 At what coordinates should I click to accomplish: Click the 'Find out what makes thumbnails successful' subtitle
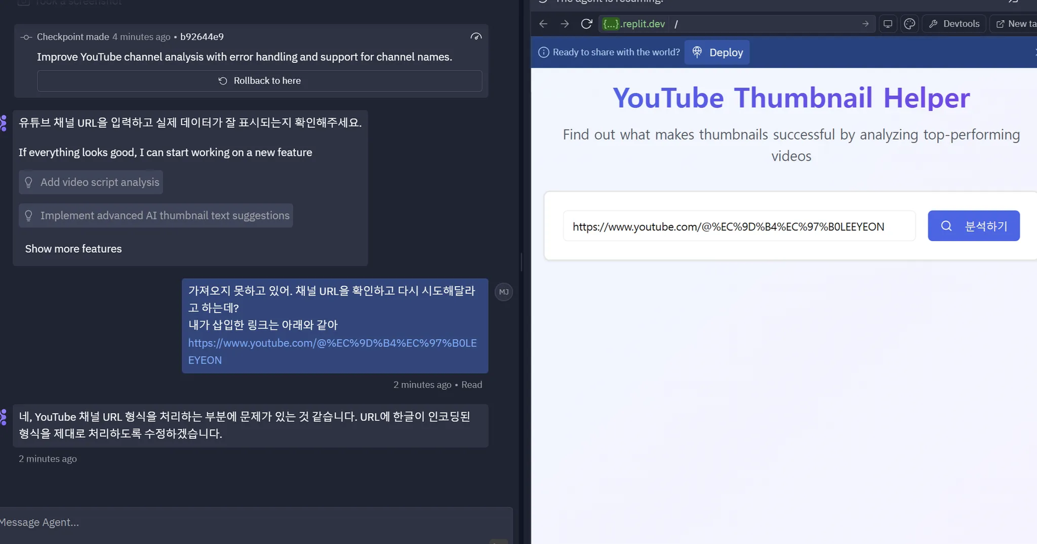pos(791,145)
